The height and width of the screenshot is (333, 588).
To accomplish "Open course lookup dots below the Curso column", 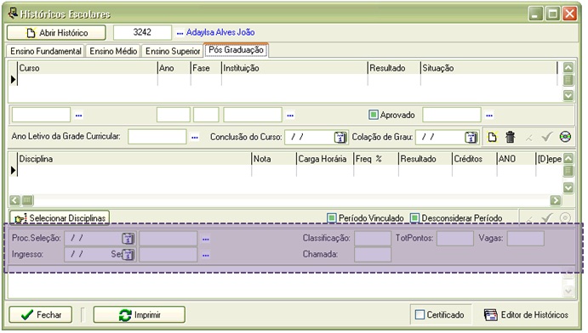I will pos(78,116).
